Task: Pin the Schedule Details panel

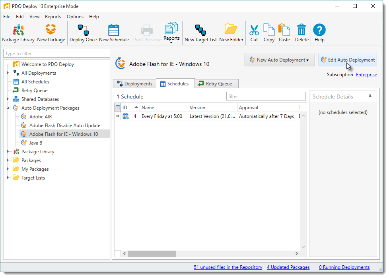Action: (x=370, y=97)
